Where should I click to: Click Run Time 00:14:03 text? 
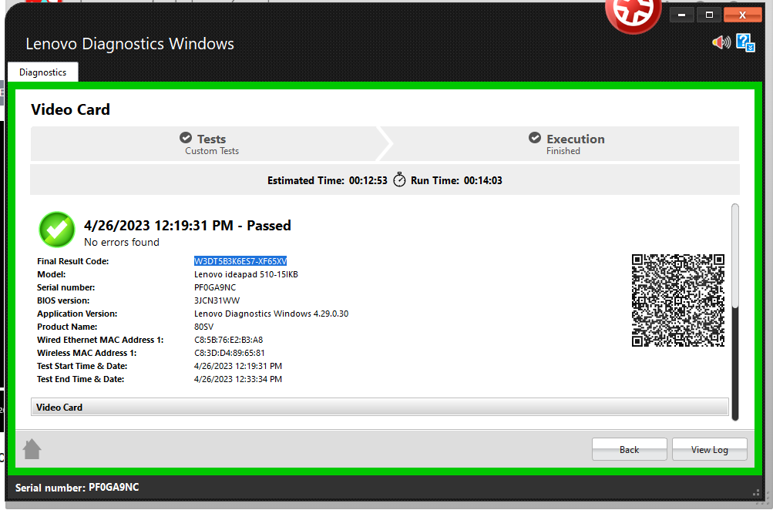tap(456, 180)
